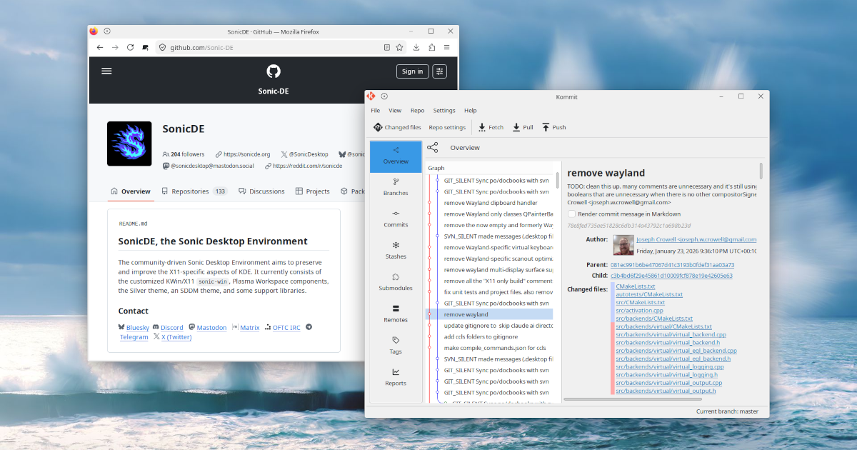The width and height of the screenshot is (857, 450).
Task: Open Telegram contact link in README
Action: click(x=134, y=337)
